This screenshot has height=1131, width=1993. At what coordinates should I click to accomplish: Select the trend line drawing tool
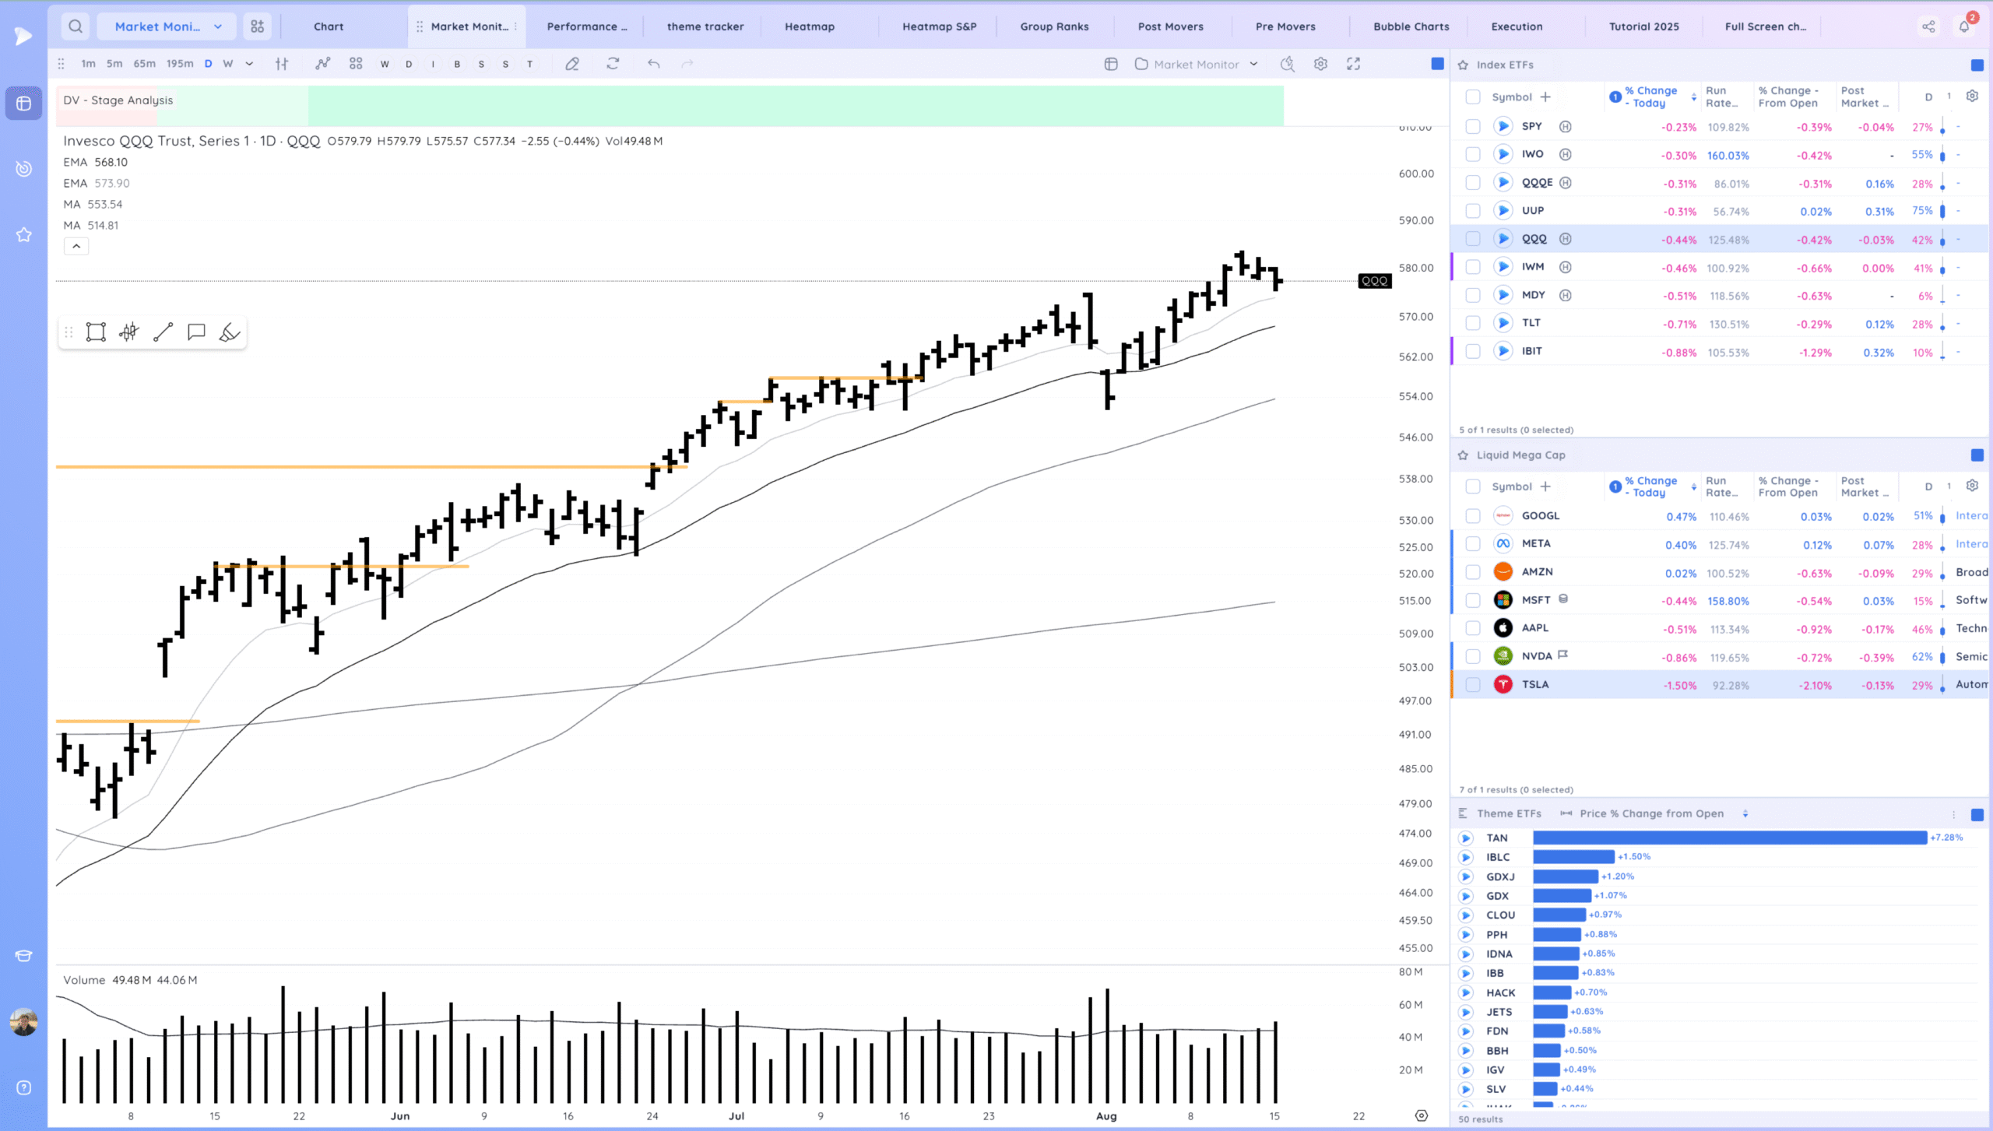click(x=163, y=332)
